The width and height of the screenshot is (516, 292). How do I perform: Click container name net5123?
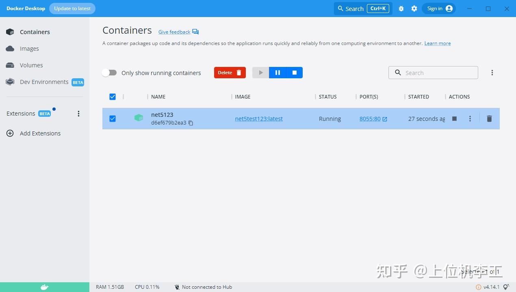point(162,115)
